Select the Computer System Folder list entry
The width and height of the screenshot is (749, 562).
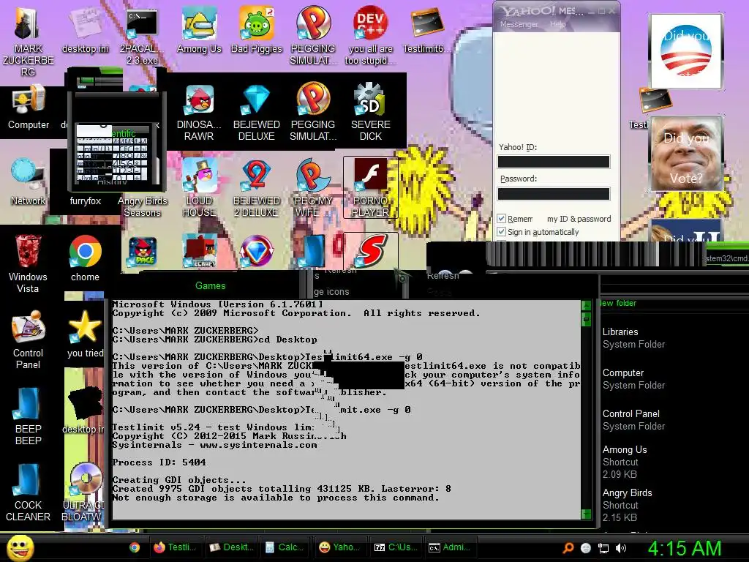[633, 379]
